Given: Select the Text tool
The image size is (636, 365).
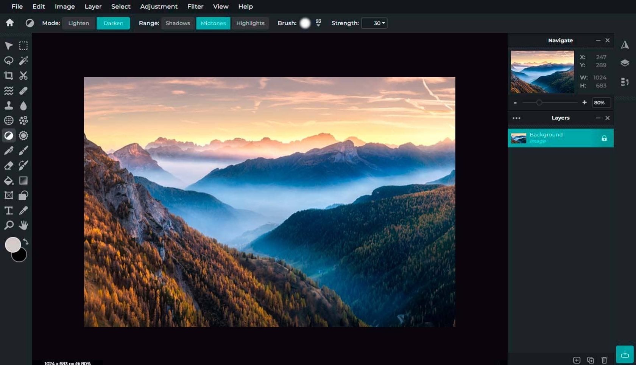Looking at the screenshot, I should 9,211.
